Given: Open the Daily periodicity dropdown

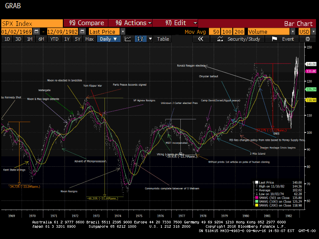Looking at the screenshot, I should 109,39.
